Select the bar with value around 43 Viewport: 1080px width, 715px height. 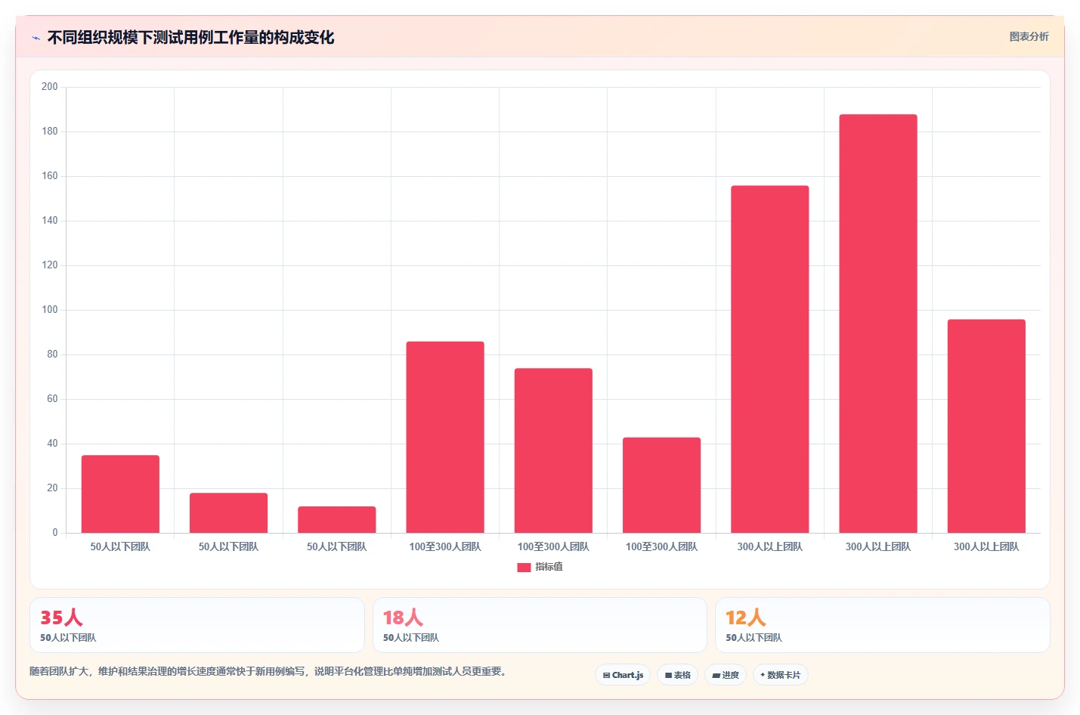click(x=662, y=485)
